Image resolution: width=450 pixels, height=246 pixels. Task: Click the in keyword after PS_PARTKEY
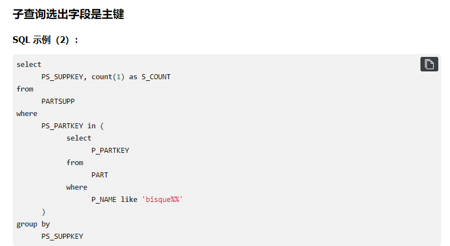click(x=91, y=126)
